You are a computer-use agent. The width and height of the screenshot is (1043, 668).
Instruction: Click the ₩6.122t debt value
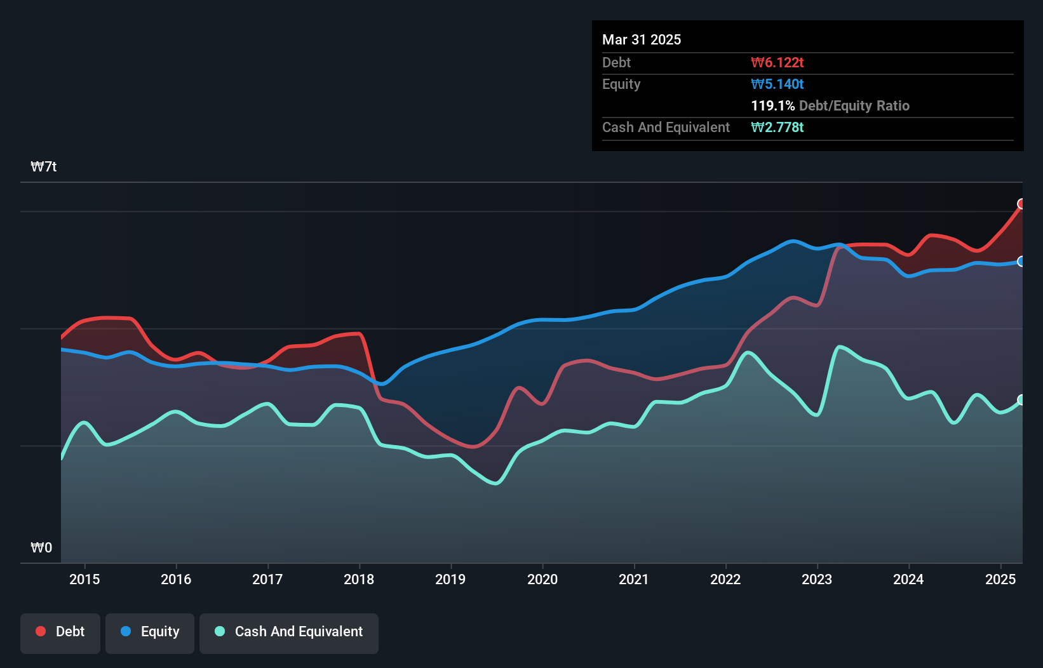[777, 62]
